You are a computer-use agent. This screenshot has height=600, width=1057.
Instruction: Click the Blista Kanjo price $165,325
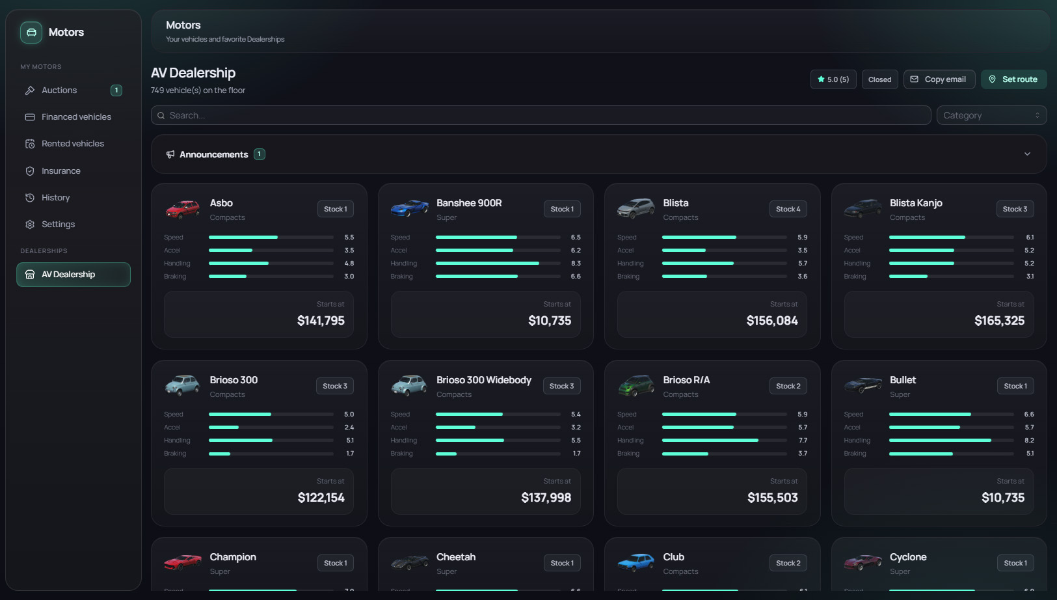point(999,321)
